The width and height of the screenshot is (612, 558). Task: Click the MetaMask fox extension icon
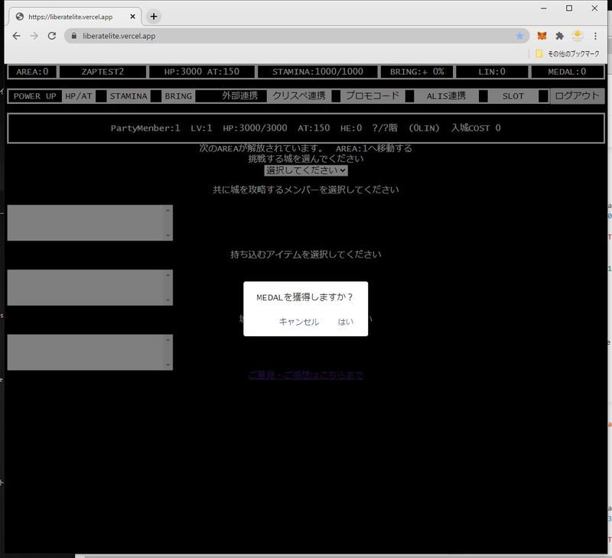click(542, 36)
